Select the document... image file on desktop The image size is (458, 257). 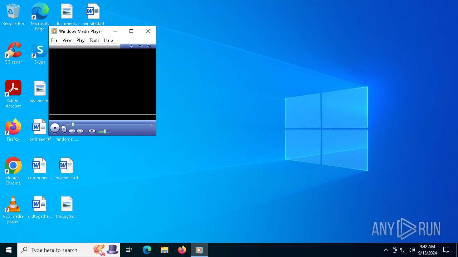(x=67, y=15)
